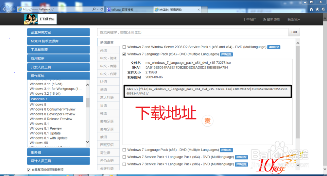Click the orange 赏 reward icon
This screenshot has height=176, width=327.
tap(207, 121)
